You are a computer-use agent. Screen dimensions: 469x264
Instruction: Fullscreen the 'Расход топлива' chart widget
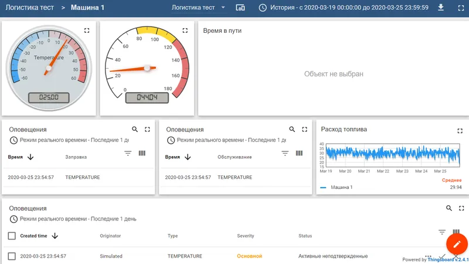click(460, 131)
